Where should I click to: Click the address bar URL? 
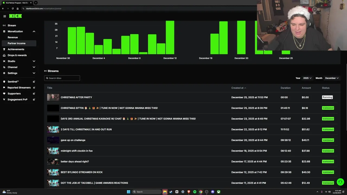(x=44, y=8)
